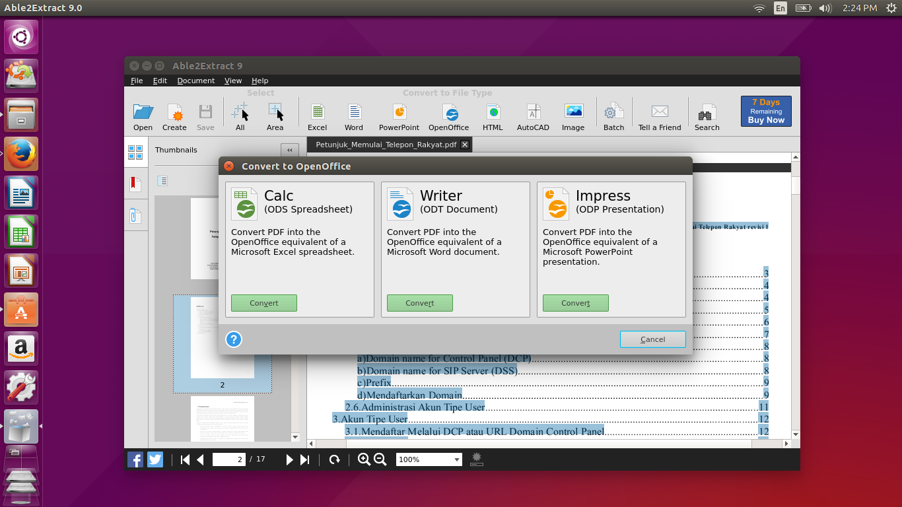The width and height of the screenshot is (902, 507).
Task: Show bookmarks panel sidebar icon
Action: pos(135,184)
